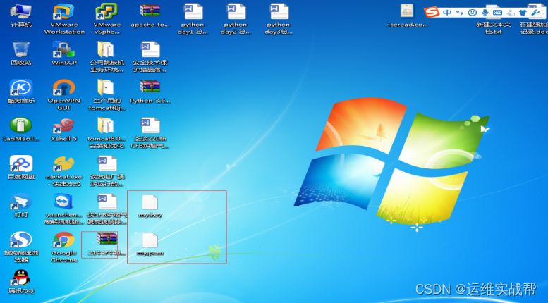Screen dimensions: 548x303
Task: Click the 'Xshell 5' label text
Action: pyautogui.click(x=64, y=139)
